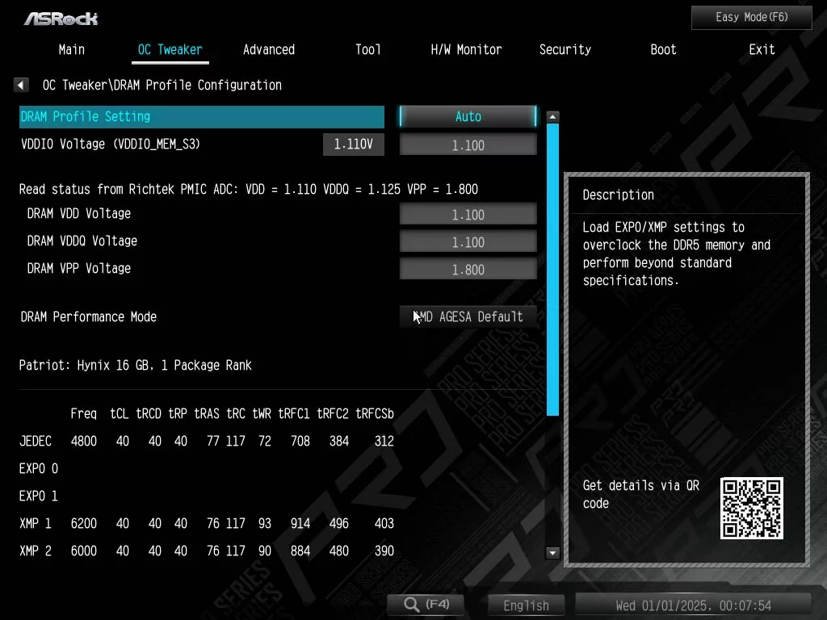Edit the VDDIO Voltage value field
The height and width of the screenshot is (620, 827).
tap(468, 145)
